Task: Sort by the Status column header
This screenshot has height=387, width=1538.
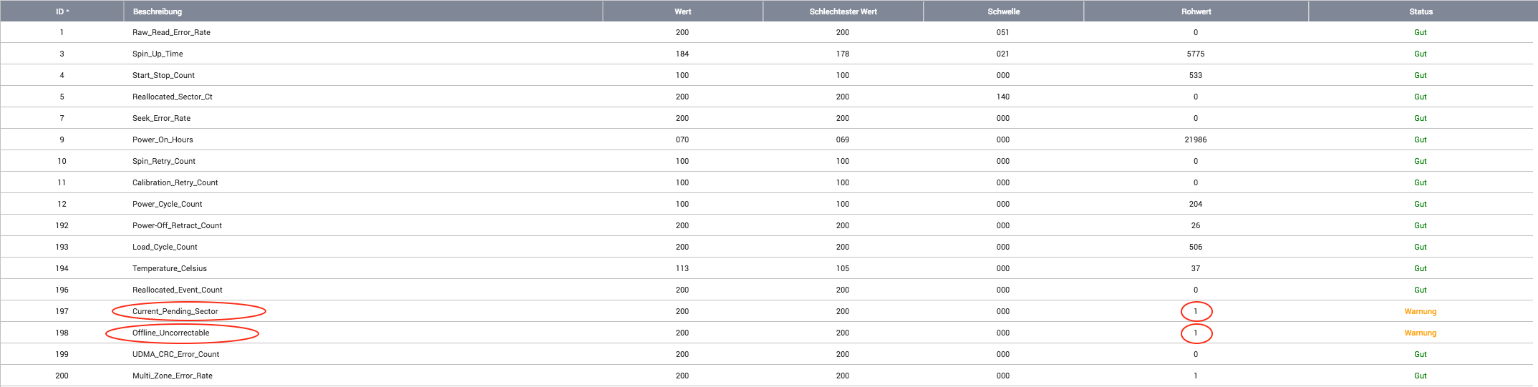Action: (x=1421, y=11)
